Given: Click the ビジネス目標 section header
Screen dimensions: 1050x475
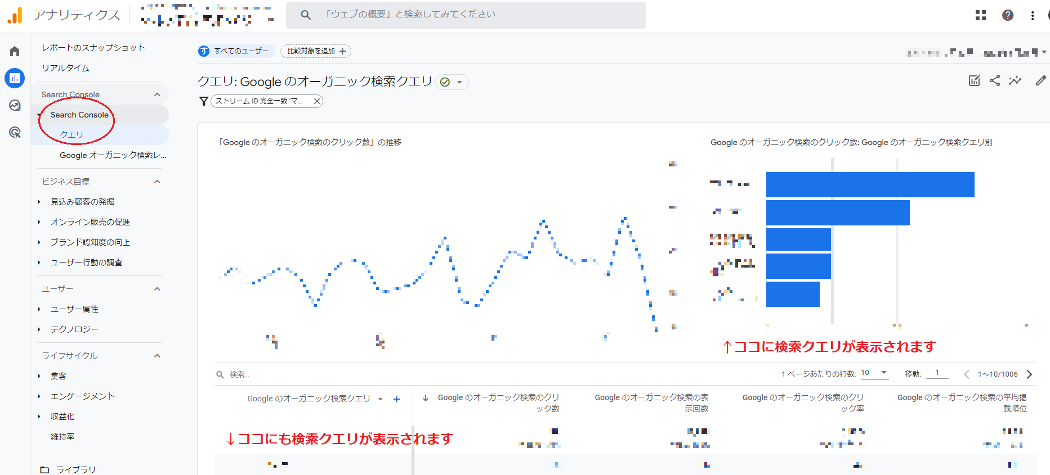Looking at the screenshot, I should [65, 182].
